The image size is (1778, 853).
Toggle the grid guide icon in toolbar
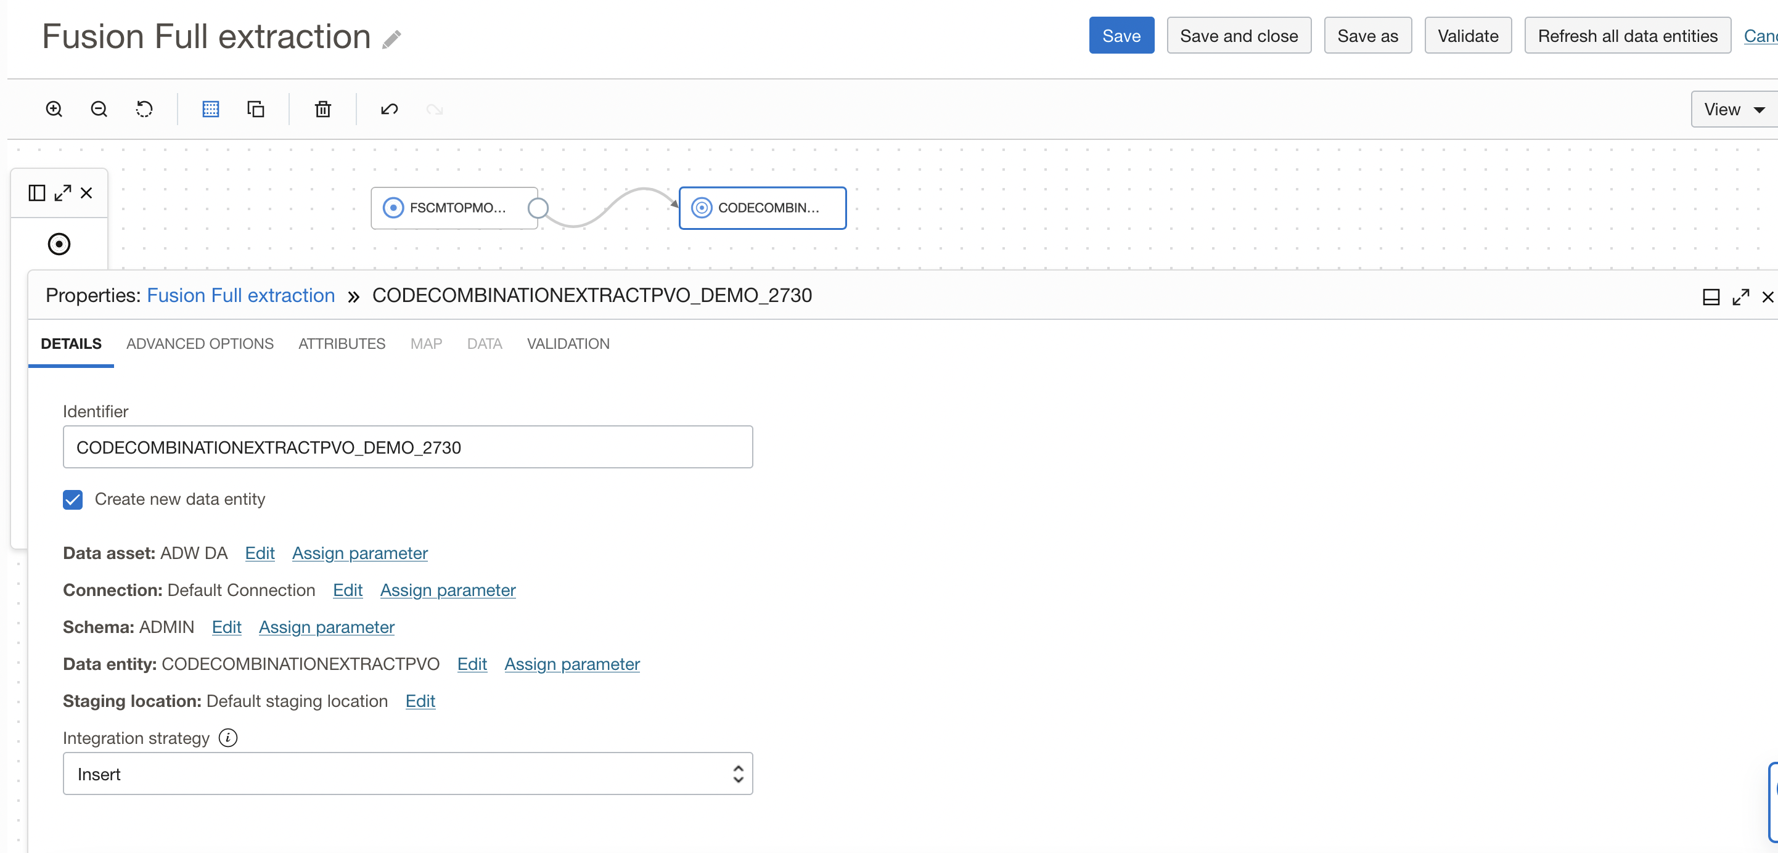tap(210, 109)
